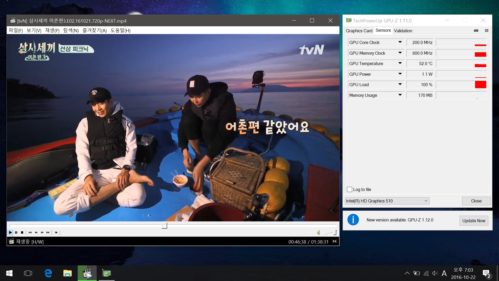Viewport: 499px width, 281px height.
Task: Click the 00:46:38 / 01:38:31 time display
Action: pyautogui.click(x=308, y=242)
